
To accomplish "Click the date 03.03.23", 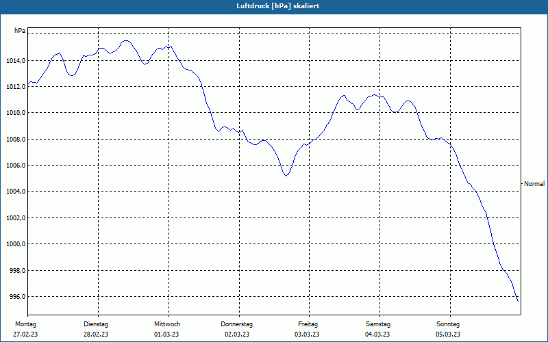I will tap(307, 334).
